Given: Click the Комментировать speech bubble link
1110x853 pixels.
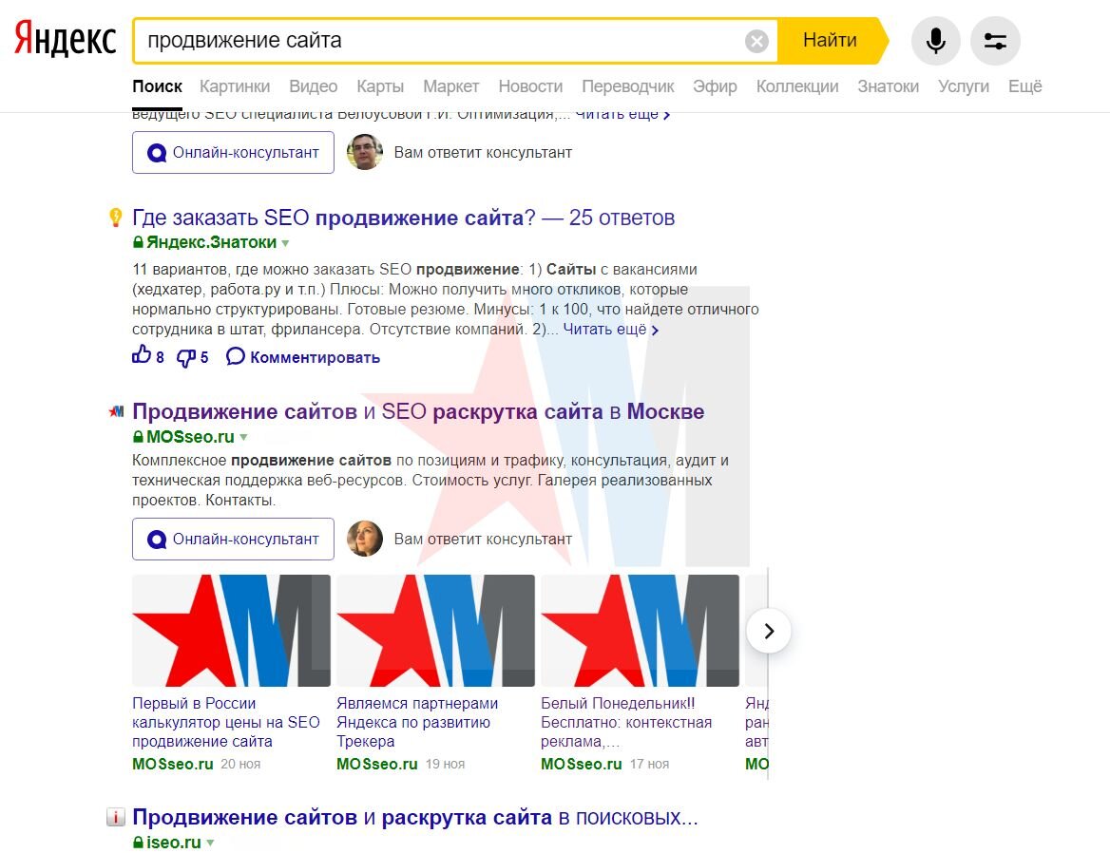Looking at the screenshot, I should [x=303, y=357].
